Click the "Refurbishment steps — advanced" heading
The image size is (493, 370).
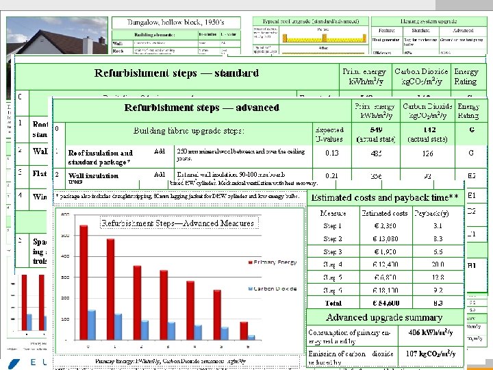tap(202, 108)
